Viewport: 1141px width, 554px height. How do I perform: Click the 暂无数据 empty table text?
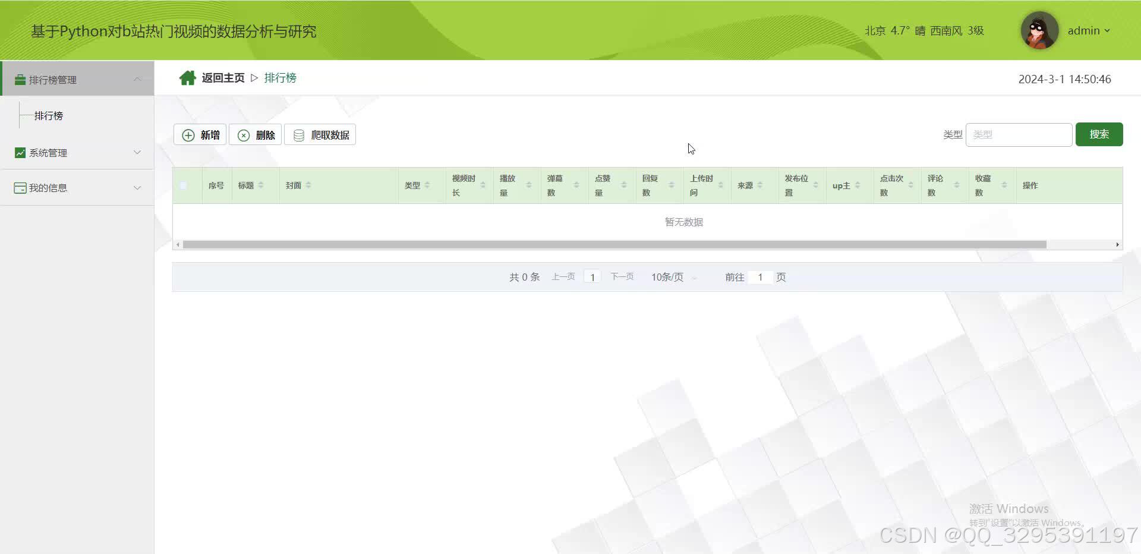(x=684, y=222)
